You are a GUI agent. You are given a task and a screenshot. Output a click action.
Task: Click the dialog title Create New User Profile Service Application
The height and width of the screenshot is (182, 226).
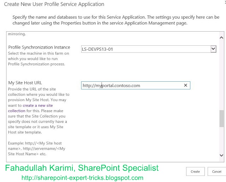click(54, 4)
